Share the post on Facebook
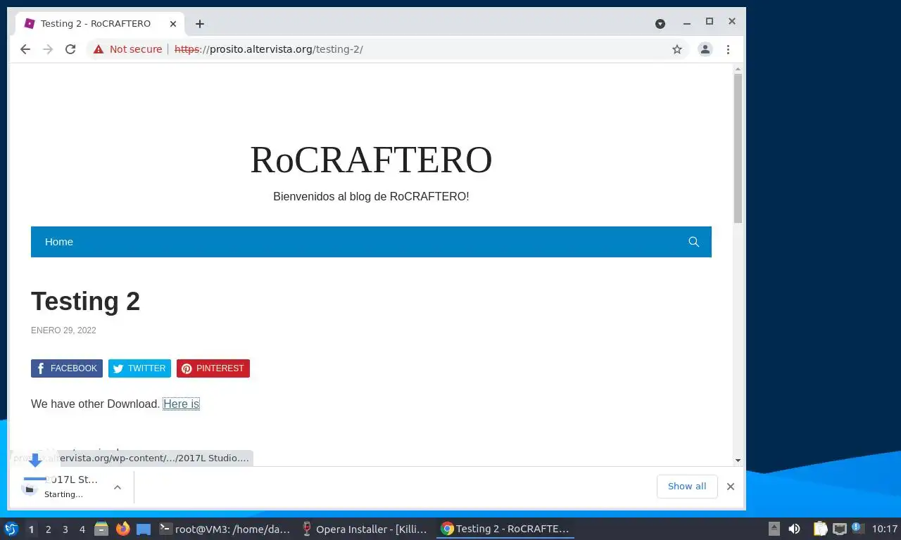This screenshot has width=901, height=540. (x=67, y=368)
